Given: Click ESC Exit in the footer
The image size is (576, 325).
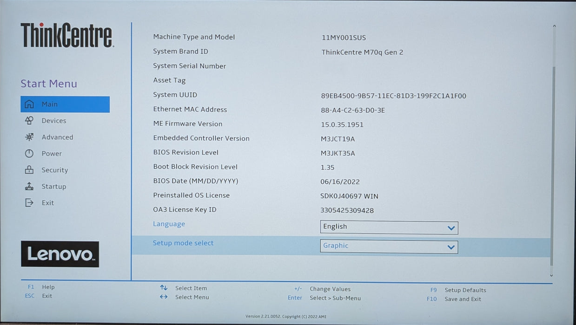Looking at the screenshot, I should coord(38,296).
